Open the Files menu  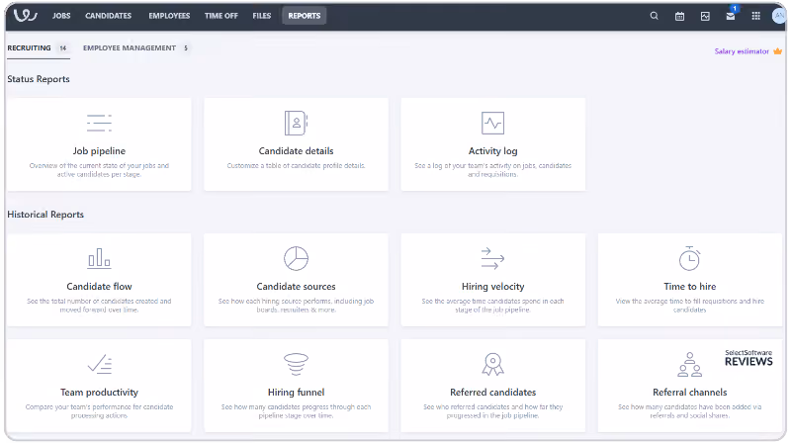click(x=262, y=16)
